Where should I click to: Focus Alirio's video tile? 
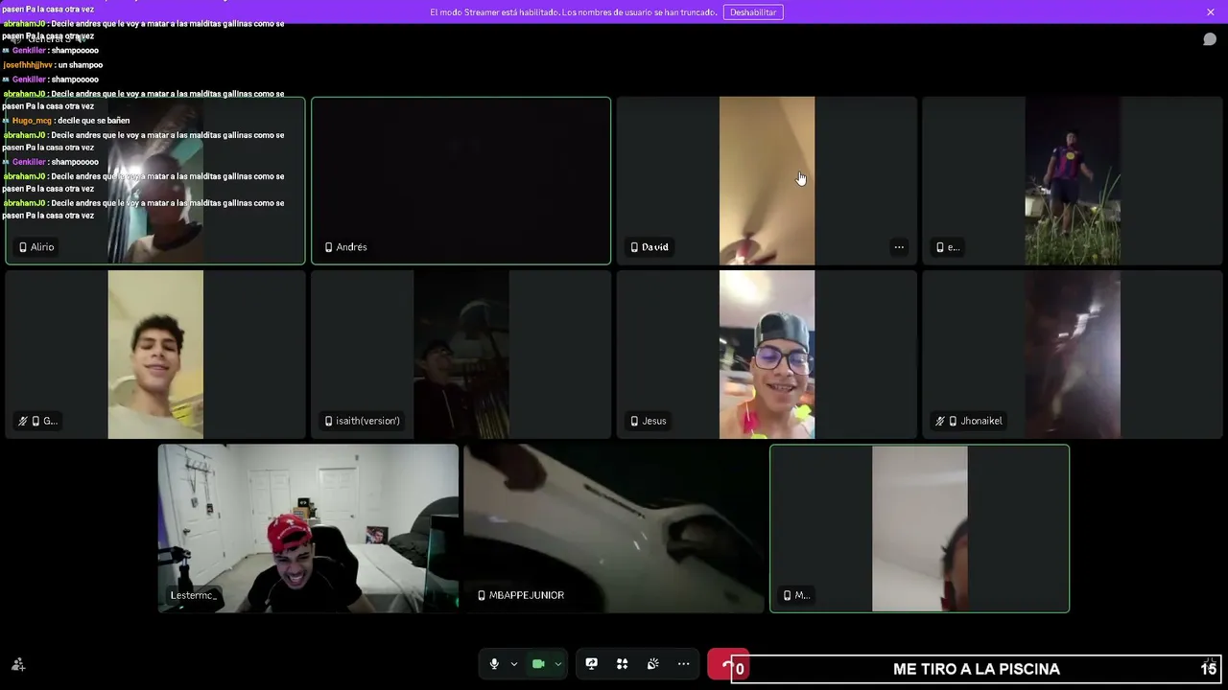coord(155,180)
